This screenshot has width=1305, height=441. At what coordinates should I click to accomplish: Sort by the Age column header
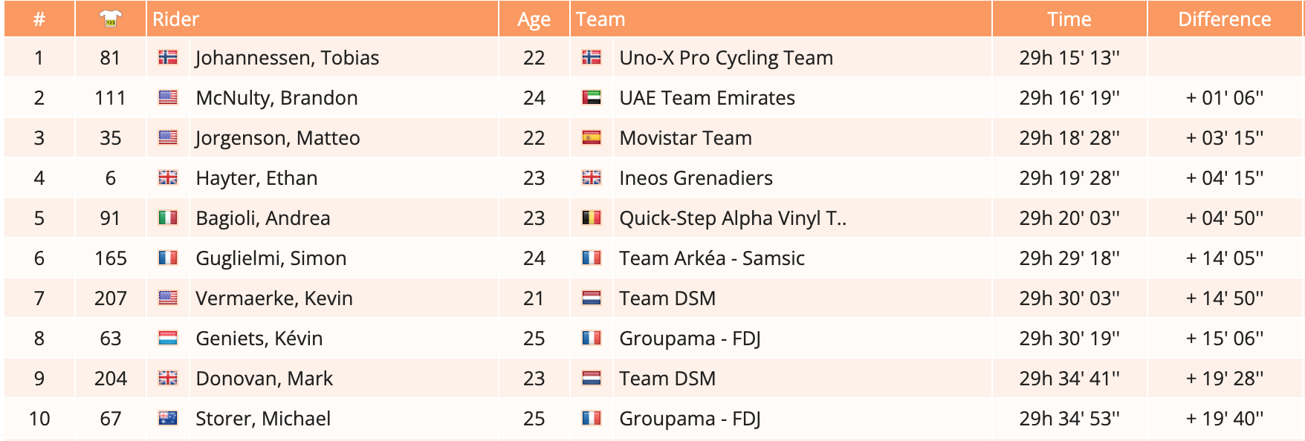534,19
